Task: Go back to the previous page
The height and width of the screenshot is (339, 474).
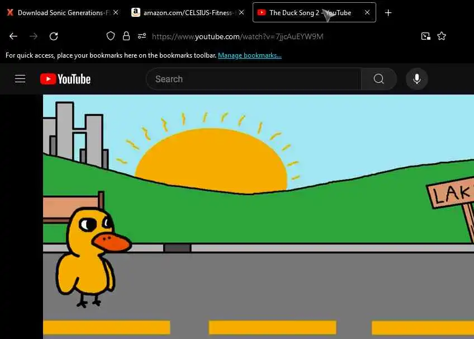Action: coord(13,36)
